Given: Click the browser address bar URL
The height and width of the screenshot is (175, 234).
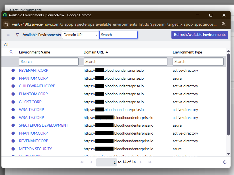Looking at the screenshot, I should [114, 24].
